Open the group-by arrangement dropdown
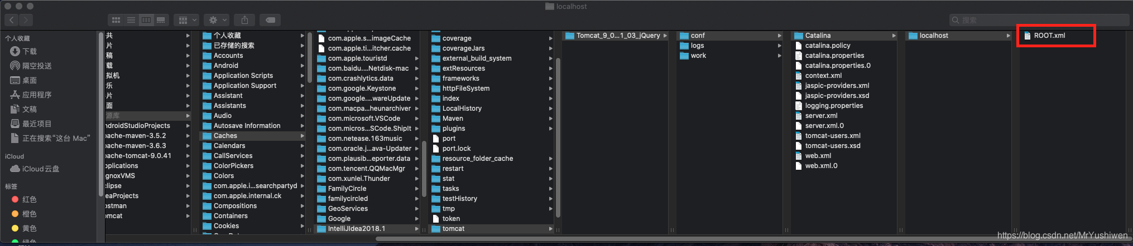 pos(186,20)
